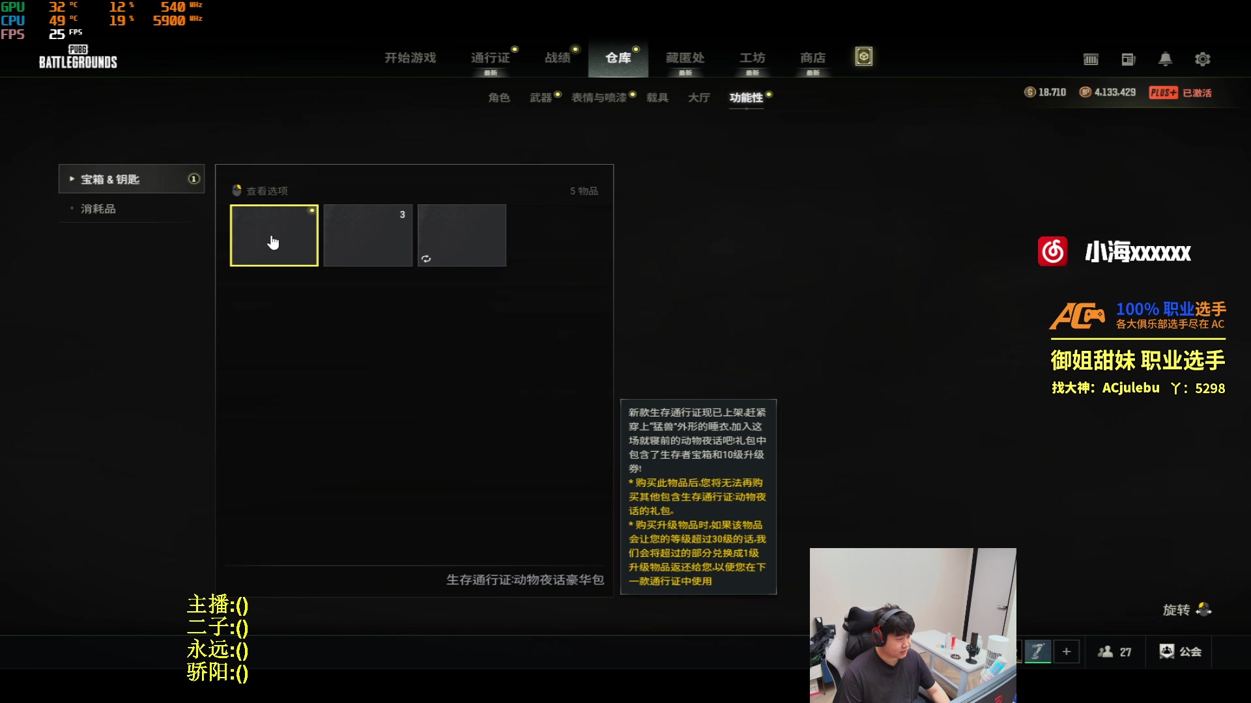Click the 5 物品 item count
This screenshot has height=703, width=1251.
point(584,191)
